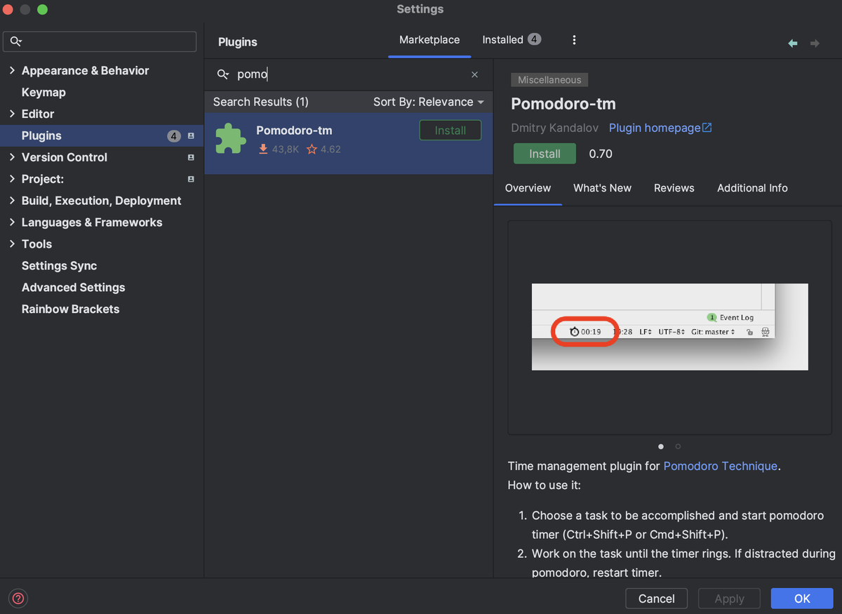Select Rainbow Brackets in the tree
The image size is (842, 614).
tap(70, 309)
